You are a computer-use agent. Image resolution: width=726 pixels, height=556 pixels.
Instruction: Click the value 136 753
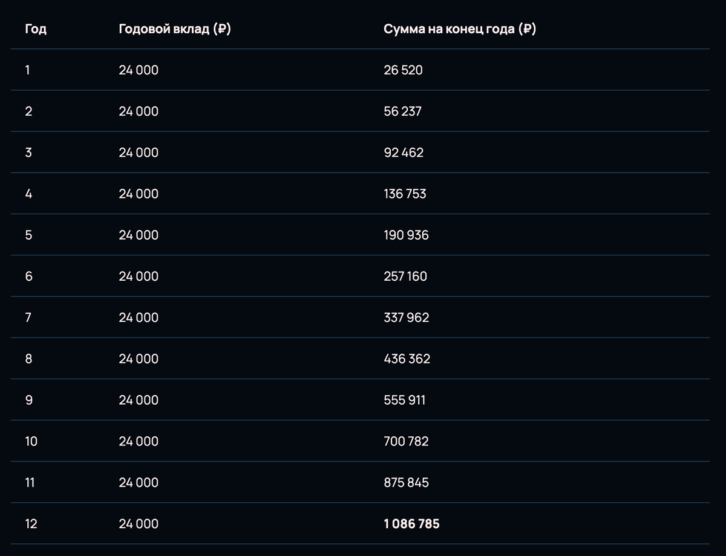pyautogui.click(x=405, y=194)
